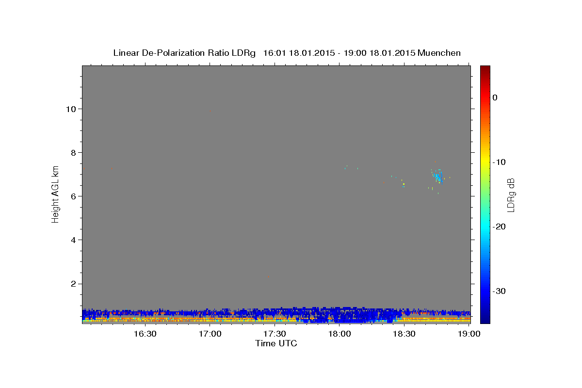Click the 'LDRg dB' colorbar label
The height and width of the screenshot is (388, 582).
tap(510, 195)
